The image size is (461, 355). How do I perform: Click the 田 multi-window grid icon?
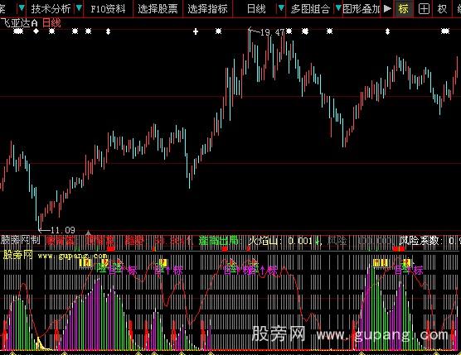(424, 9)
